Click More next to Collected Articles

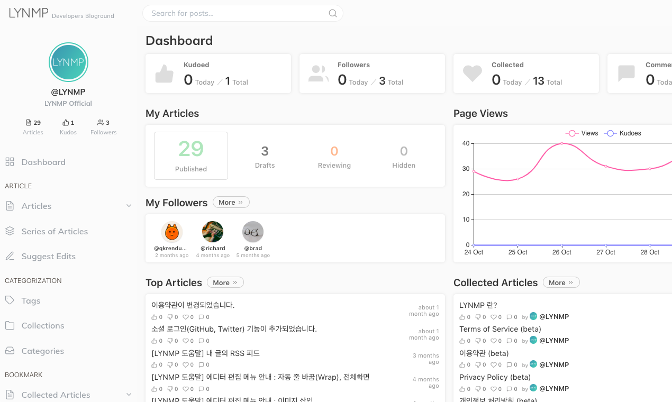(561, 282)
